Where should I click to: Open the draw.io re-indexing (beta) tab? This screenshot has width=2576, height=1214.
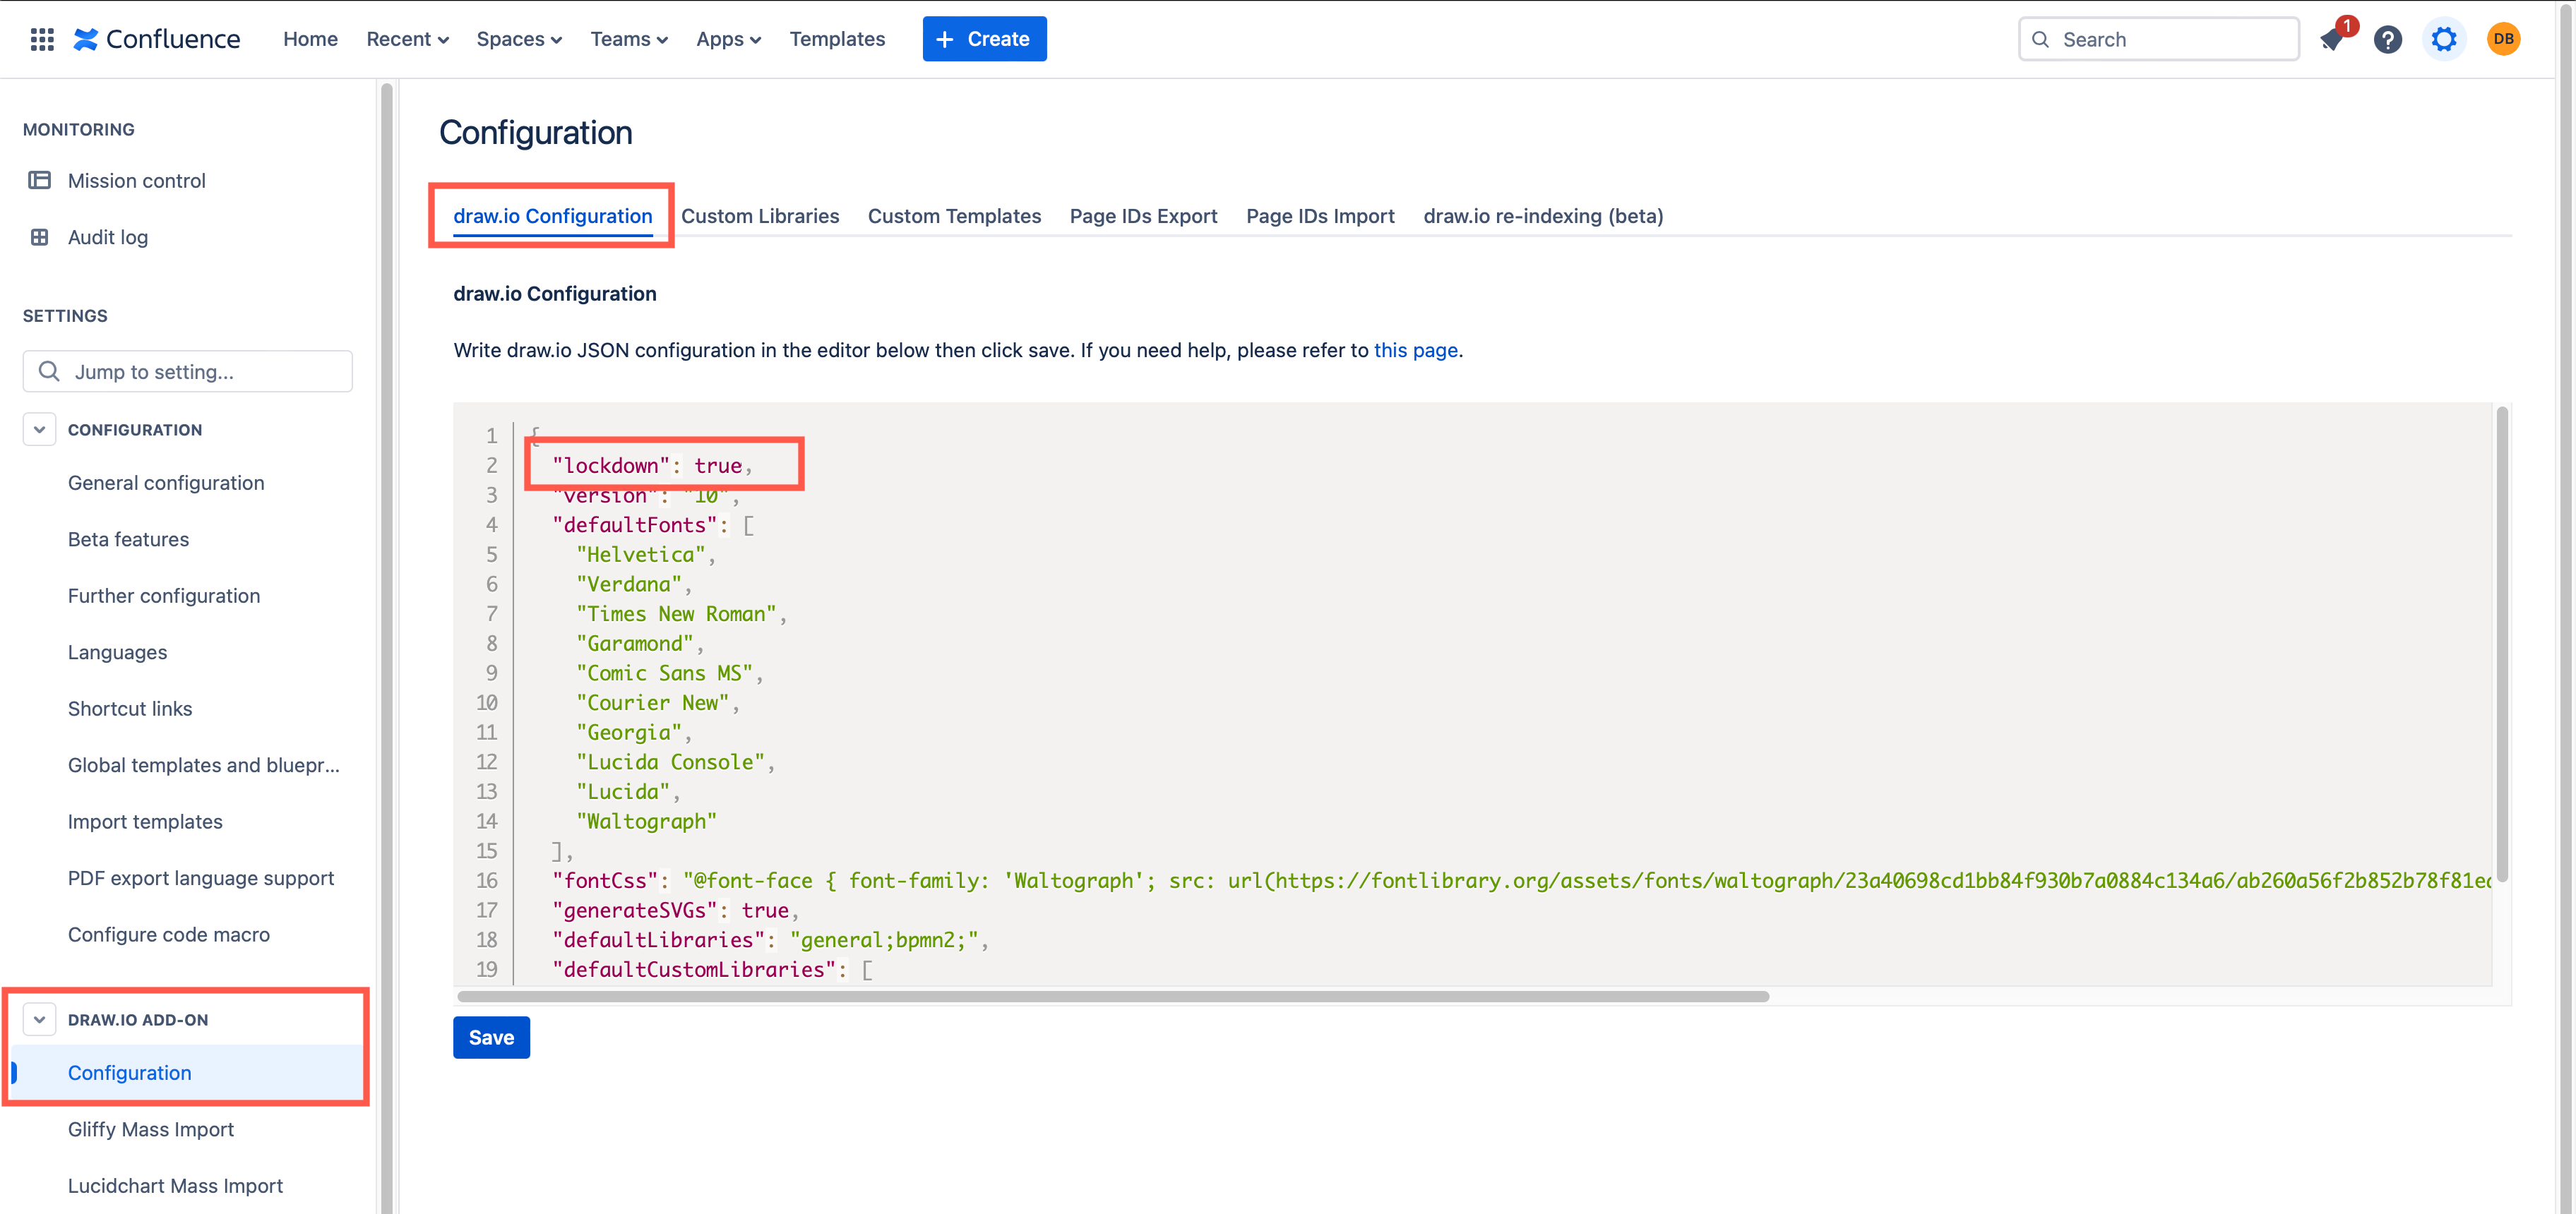pos(1543,216)
